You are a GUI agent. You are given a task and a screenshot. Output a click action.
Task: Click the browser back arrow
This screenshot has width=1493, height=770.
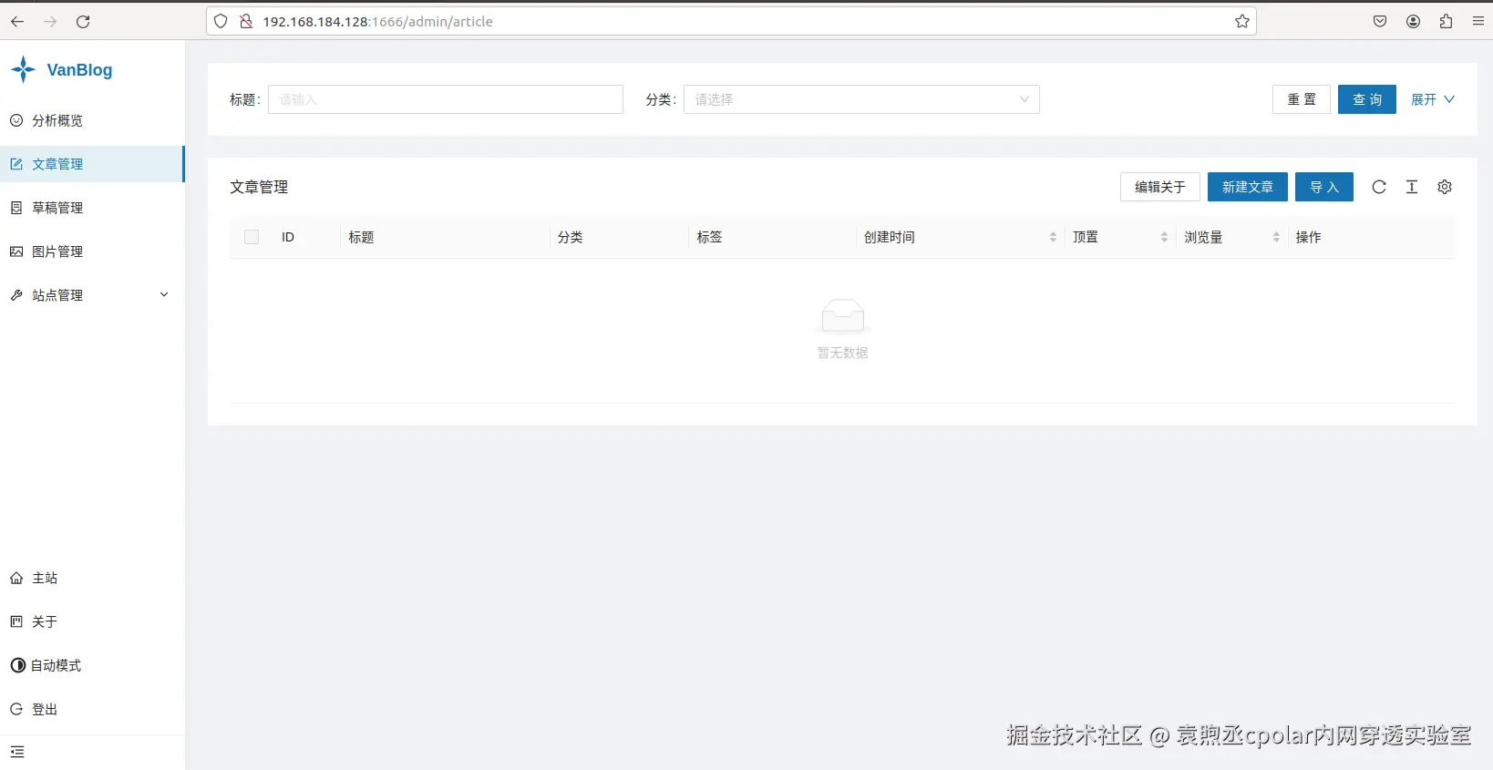click(17, 21)
